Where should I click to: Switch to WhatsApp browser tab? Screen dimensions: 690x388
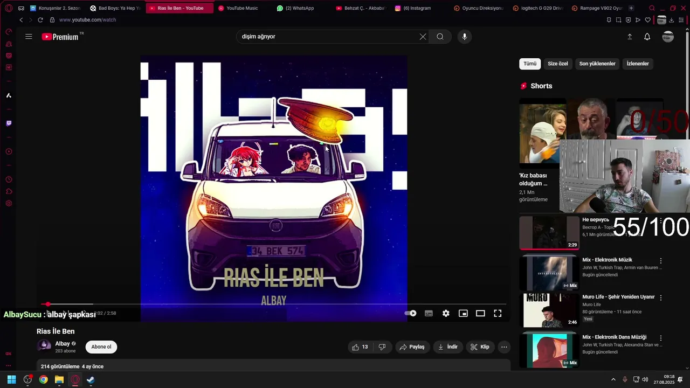pos(300,8)
